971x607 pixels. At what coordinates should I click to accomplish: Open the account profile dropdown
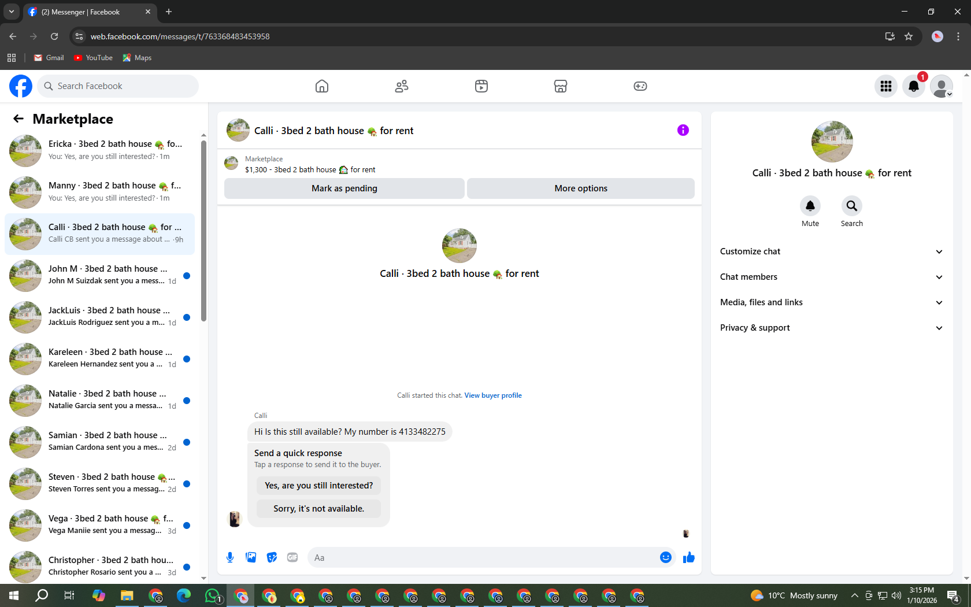pos(942,86)
